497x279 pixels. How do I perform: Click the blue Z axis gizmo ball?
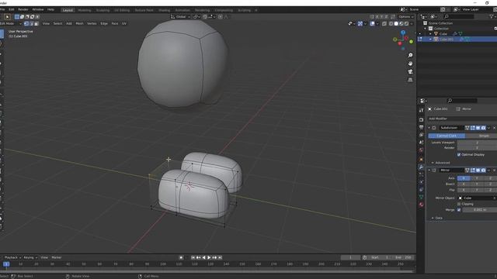point(403,33)
